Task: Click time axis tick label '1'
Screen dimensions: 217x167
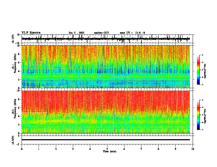Action: 39,149
